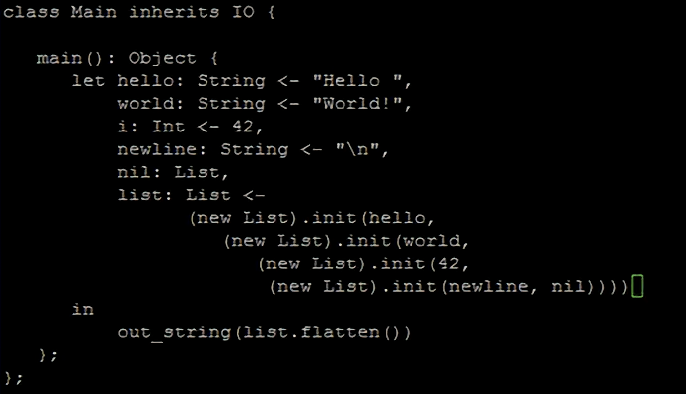Click 'world' argument in second init call
This screenshot has height=394, width=686.
432,241
